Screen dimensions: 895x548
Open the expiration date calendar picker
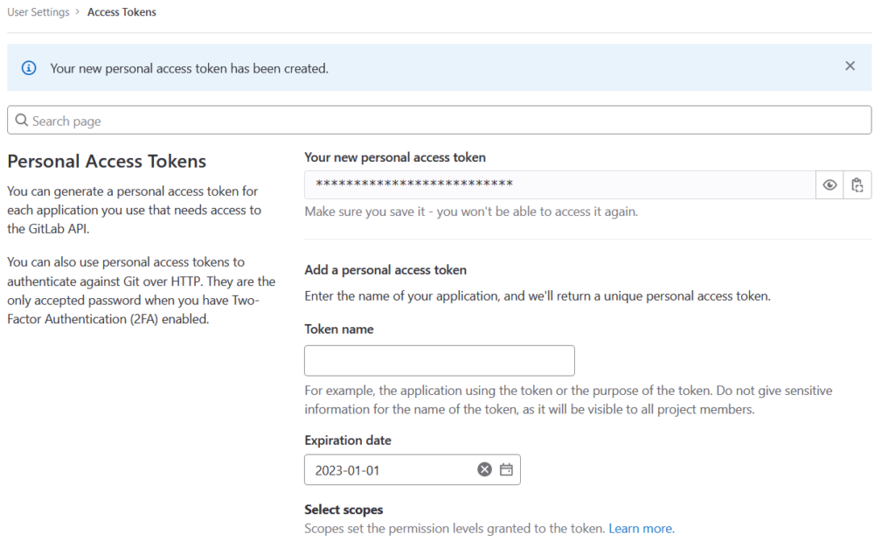coord(506,470)
